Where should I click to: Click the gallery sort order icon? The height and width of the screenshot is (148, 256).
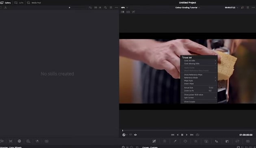point(90,7)
